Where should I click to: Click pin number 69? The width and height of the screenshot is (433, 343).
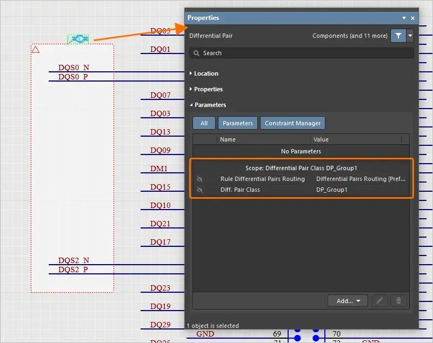pyautogui.click(x=277, y=334)
